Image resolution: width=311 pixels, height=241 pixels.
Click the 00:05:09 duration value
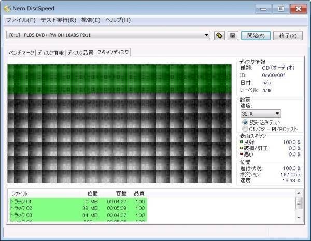(x=117, y=208)
